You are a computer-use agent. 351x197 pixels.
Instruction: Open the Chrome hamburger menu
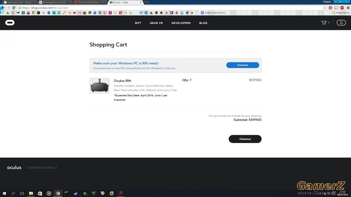click(x=348, y=8)
